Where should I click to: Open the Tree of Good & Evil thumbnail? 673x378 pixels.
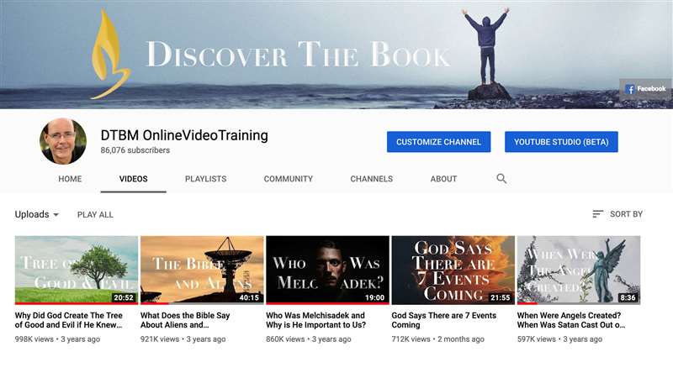77,270
